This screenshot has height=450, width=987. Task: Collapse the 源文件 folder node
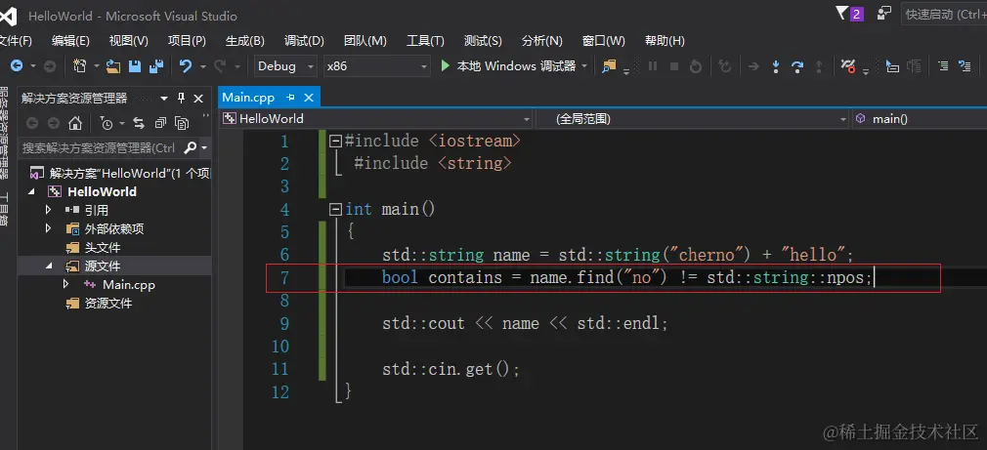click(49, 266)
